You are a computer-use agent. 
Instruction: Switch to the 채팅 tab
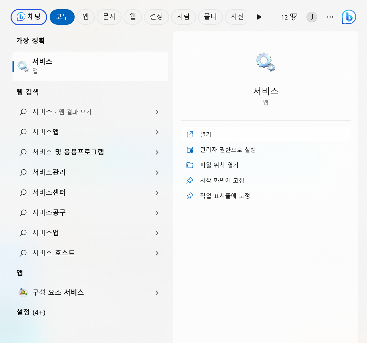click(29, 17)
